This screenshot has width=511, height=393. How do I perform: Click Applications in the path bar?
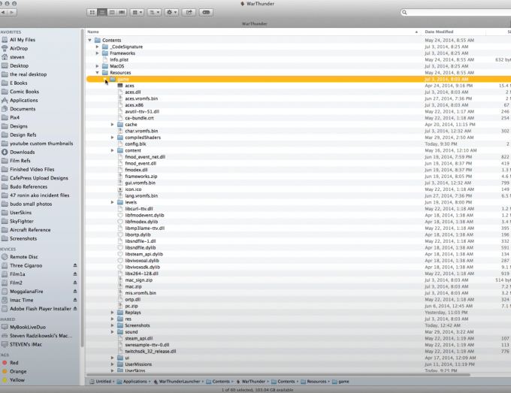[135, 382]
